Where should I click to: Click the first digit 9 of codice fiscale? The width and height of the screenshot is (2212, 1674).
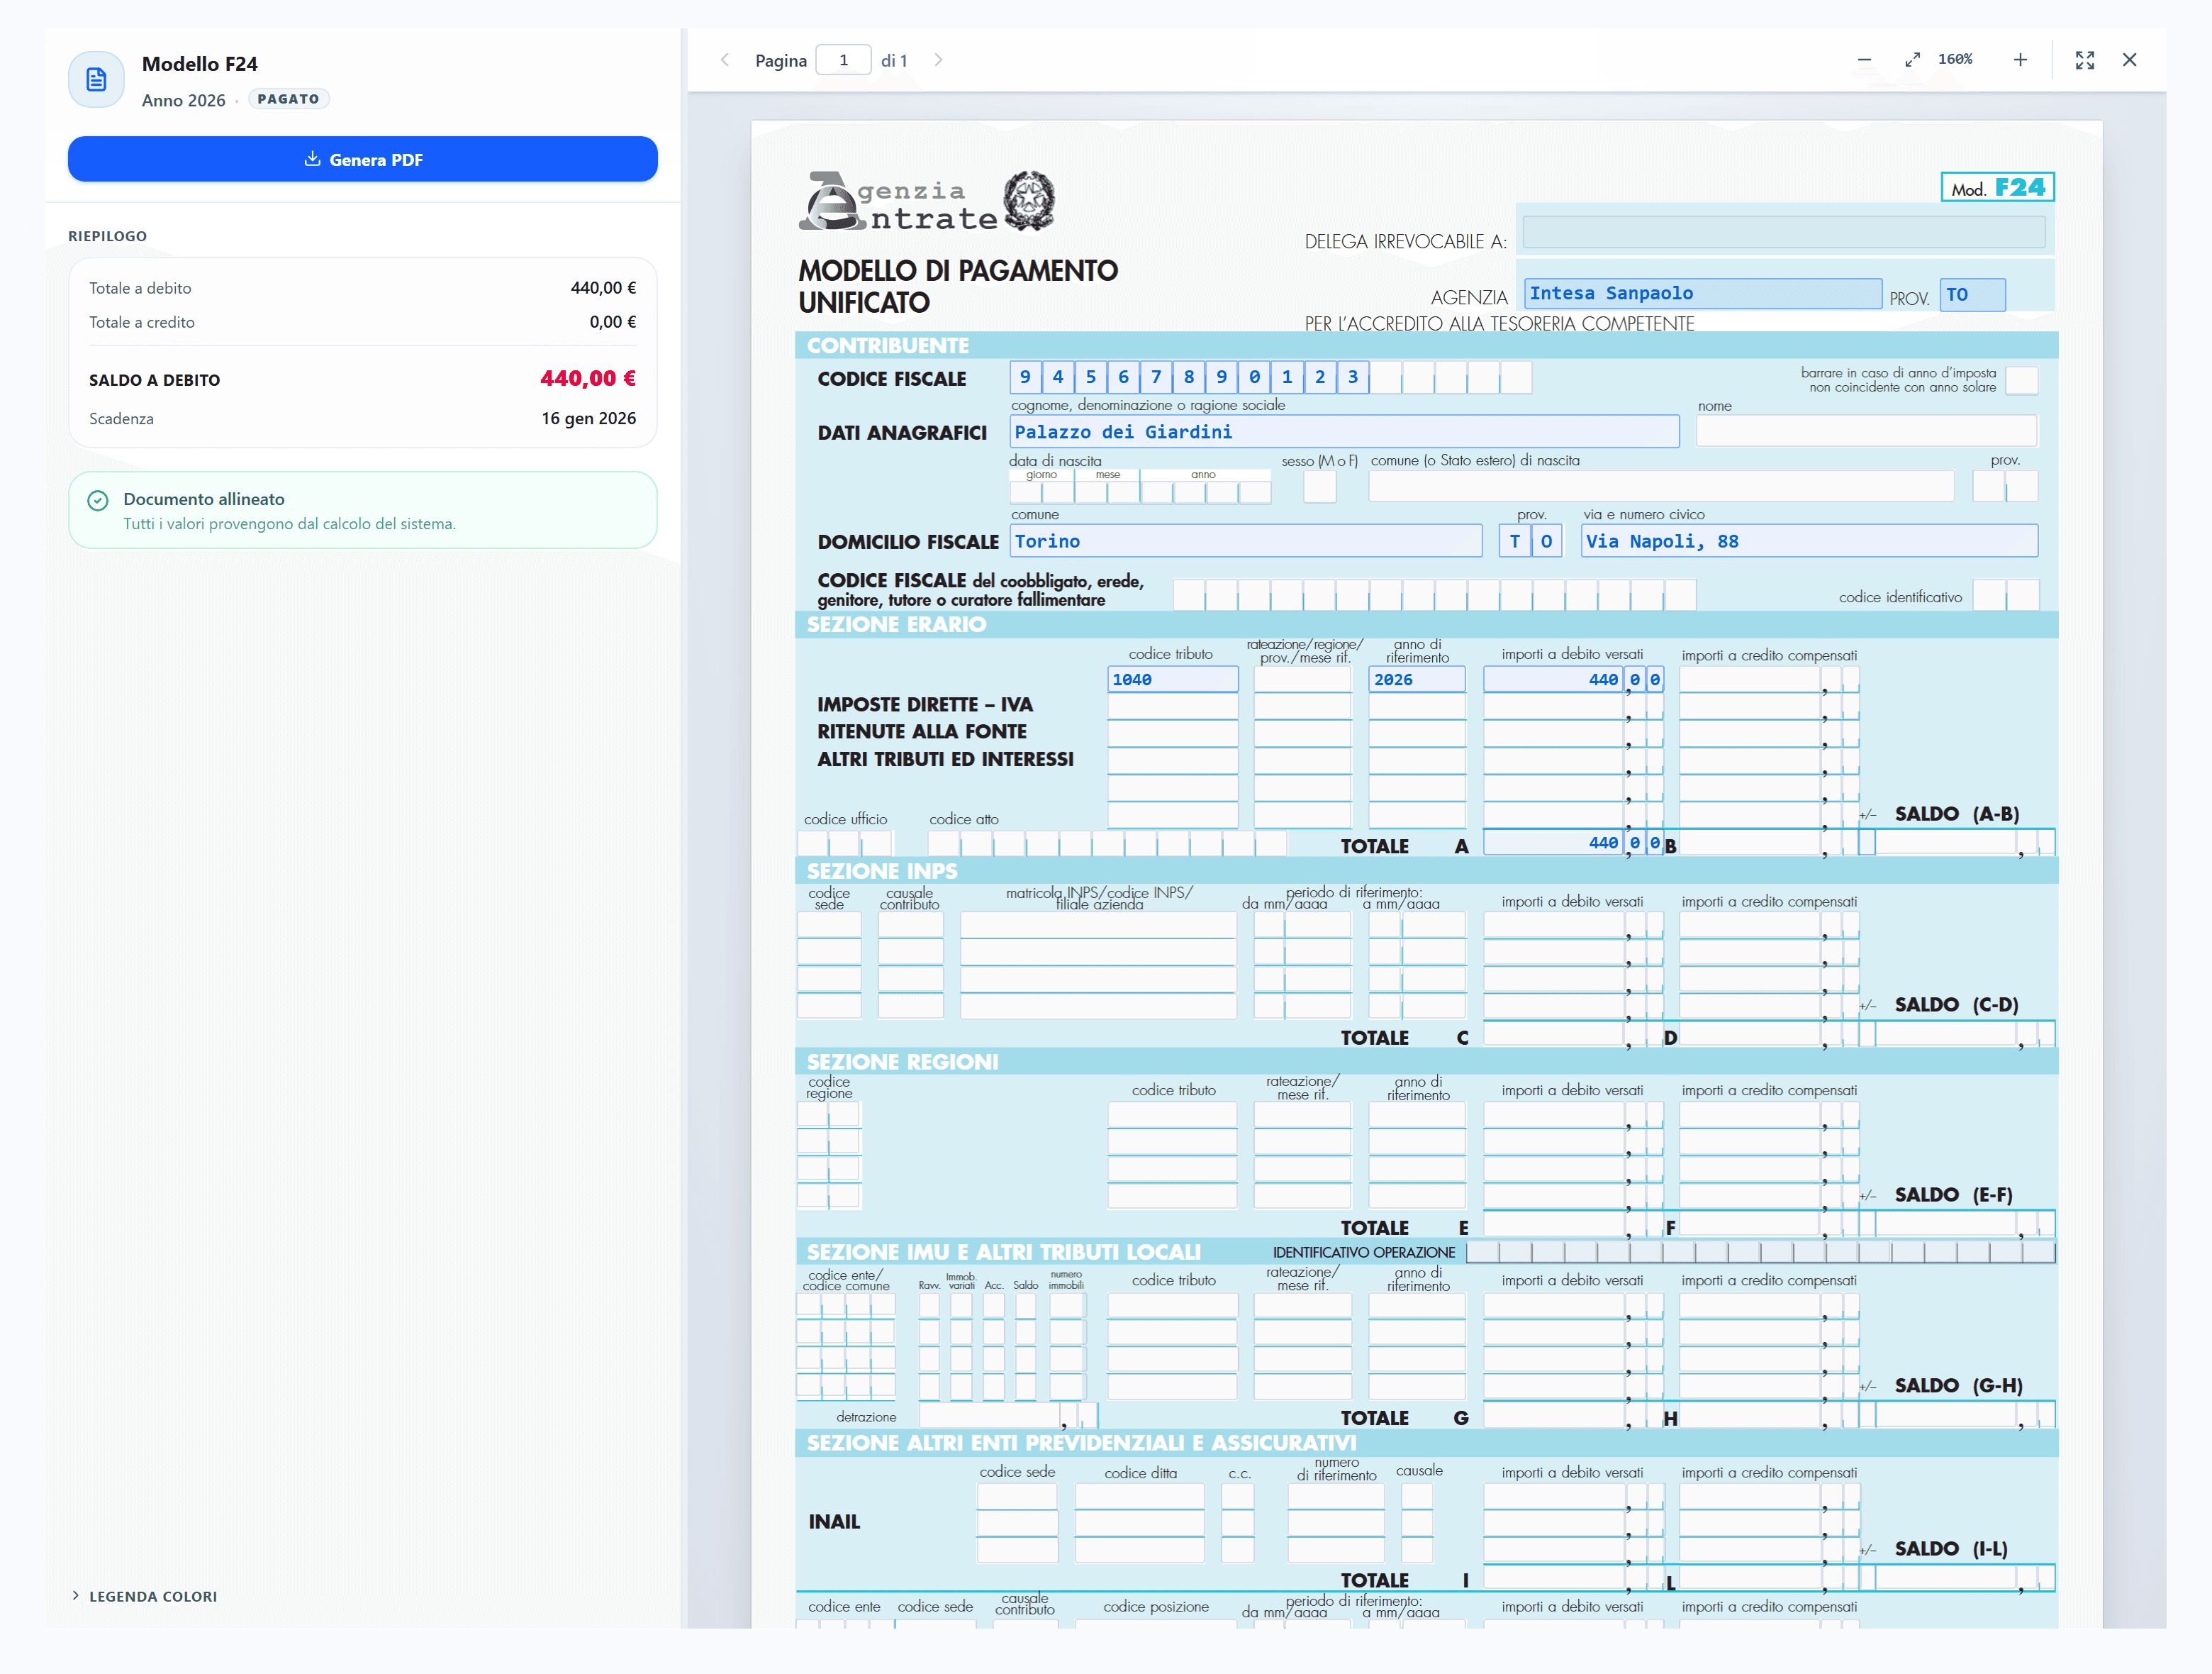(1025, 377)
